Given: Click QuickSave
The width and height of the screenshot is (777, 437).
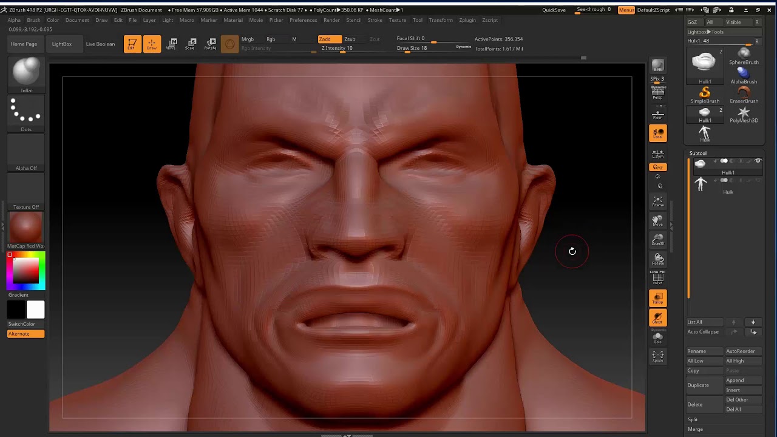Looking at the screenshot, I should (554, 10).
